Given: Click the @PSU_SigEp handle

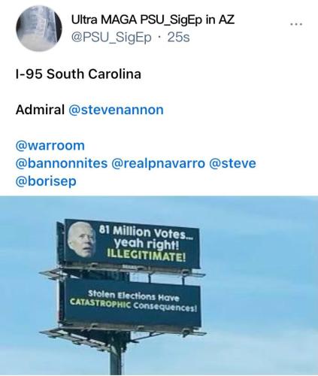Looking at the screenshot, I should point(111,38).
